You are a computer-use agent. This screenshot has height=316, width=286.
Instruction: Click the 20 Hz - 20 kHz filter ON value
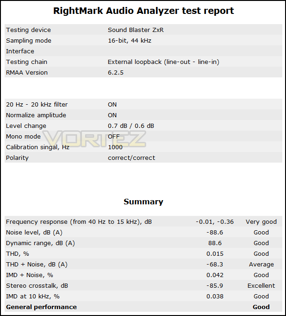112,105
